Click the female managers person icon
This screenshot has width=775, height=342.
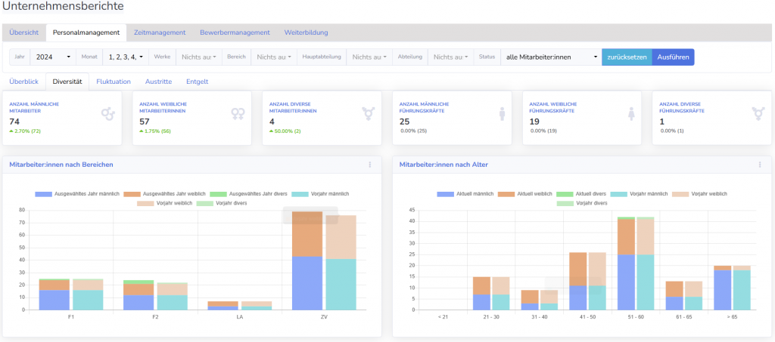[630, 113]
